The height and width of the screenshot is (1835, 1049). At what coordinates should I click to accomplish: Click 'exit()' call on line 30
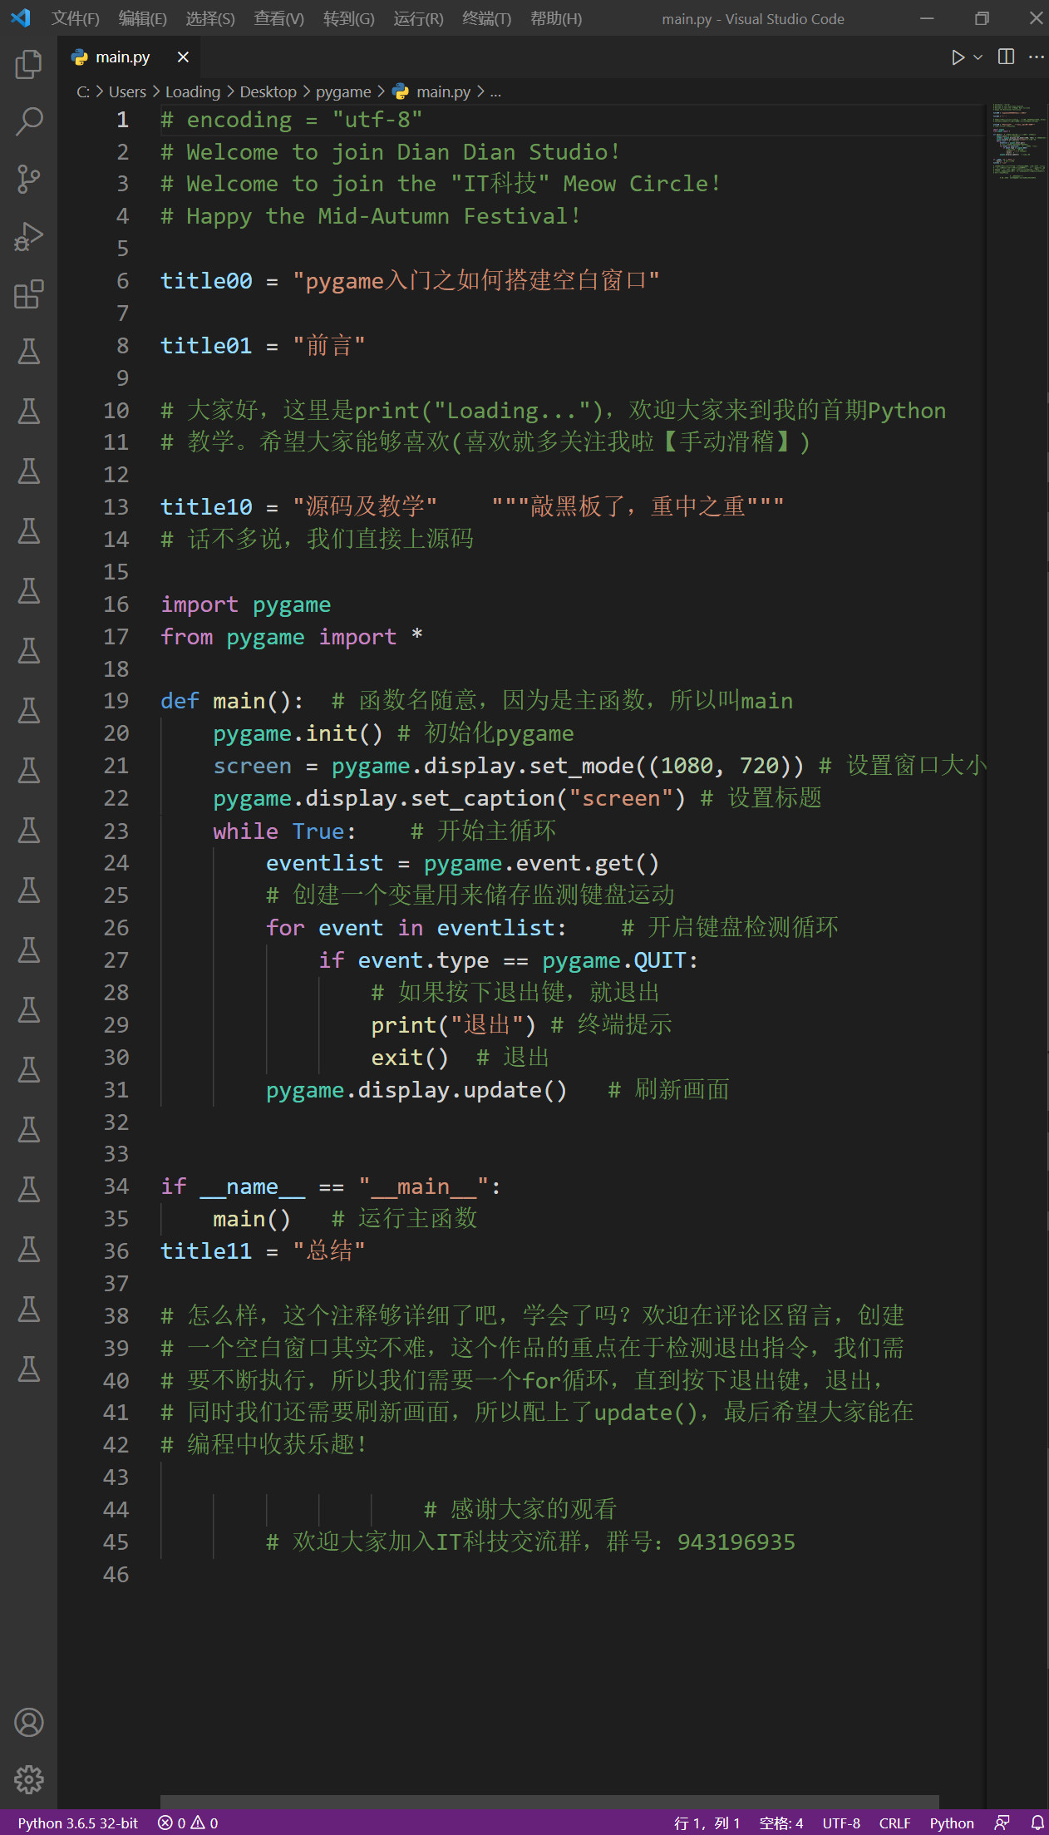pyautogui.click(x=409, y=1058)
